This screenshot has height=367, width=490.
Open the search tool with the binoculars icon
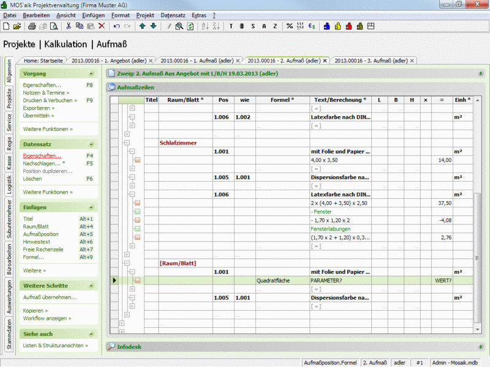[179, 26]
